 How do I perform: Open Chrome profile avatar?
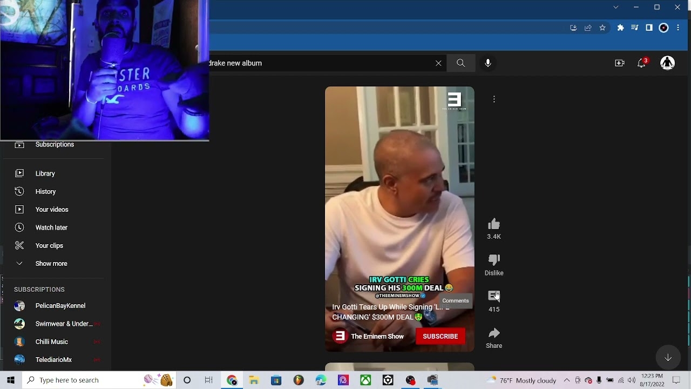(664, 28)
